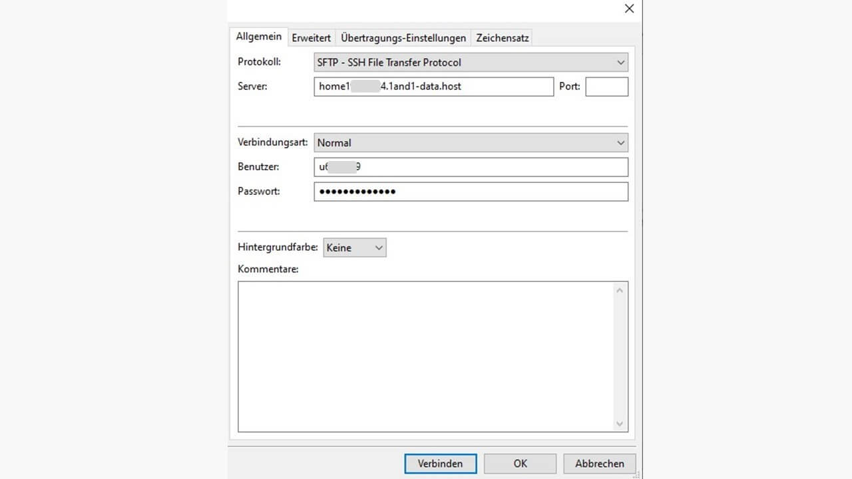Image resolution: width=852 pixels, height=479 pixels.
Task: Click the Passwort field
Action: click(471, 192)
